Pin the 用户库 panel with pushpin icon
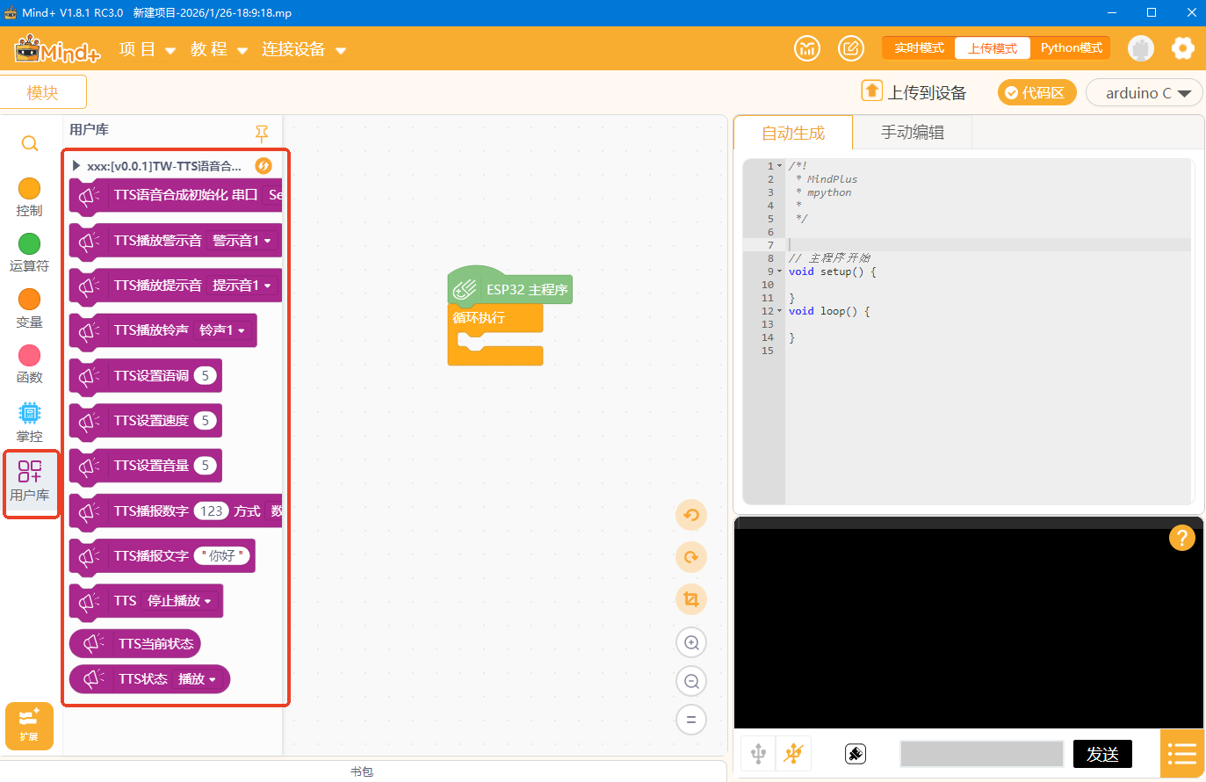 point(262,134)
